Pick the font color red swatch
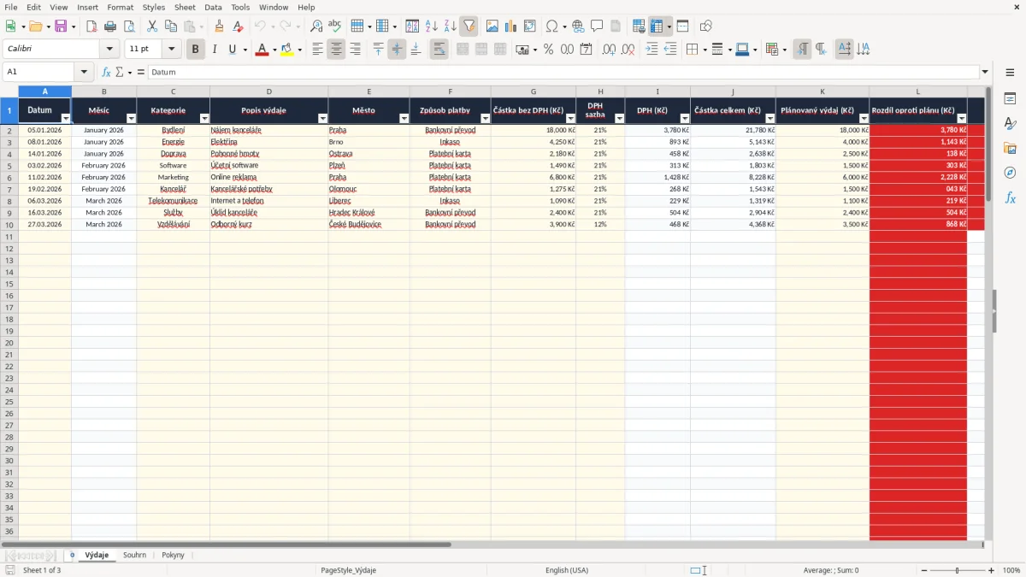Screen dimensions: 1026x577 262,50
